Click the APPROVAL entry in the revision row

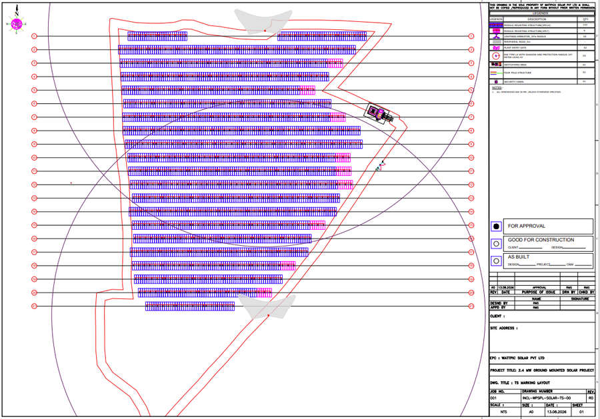[539, 288]
